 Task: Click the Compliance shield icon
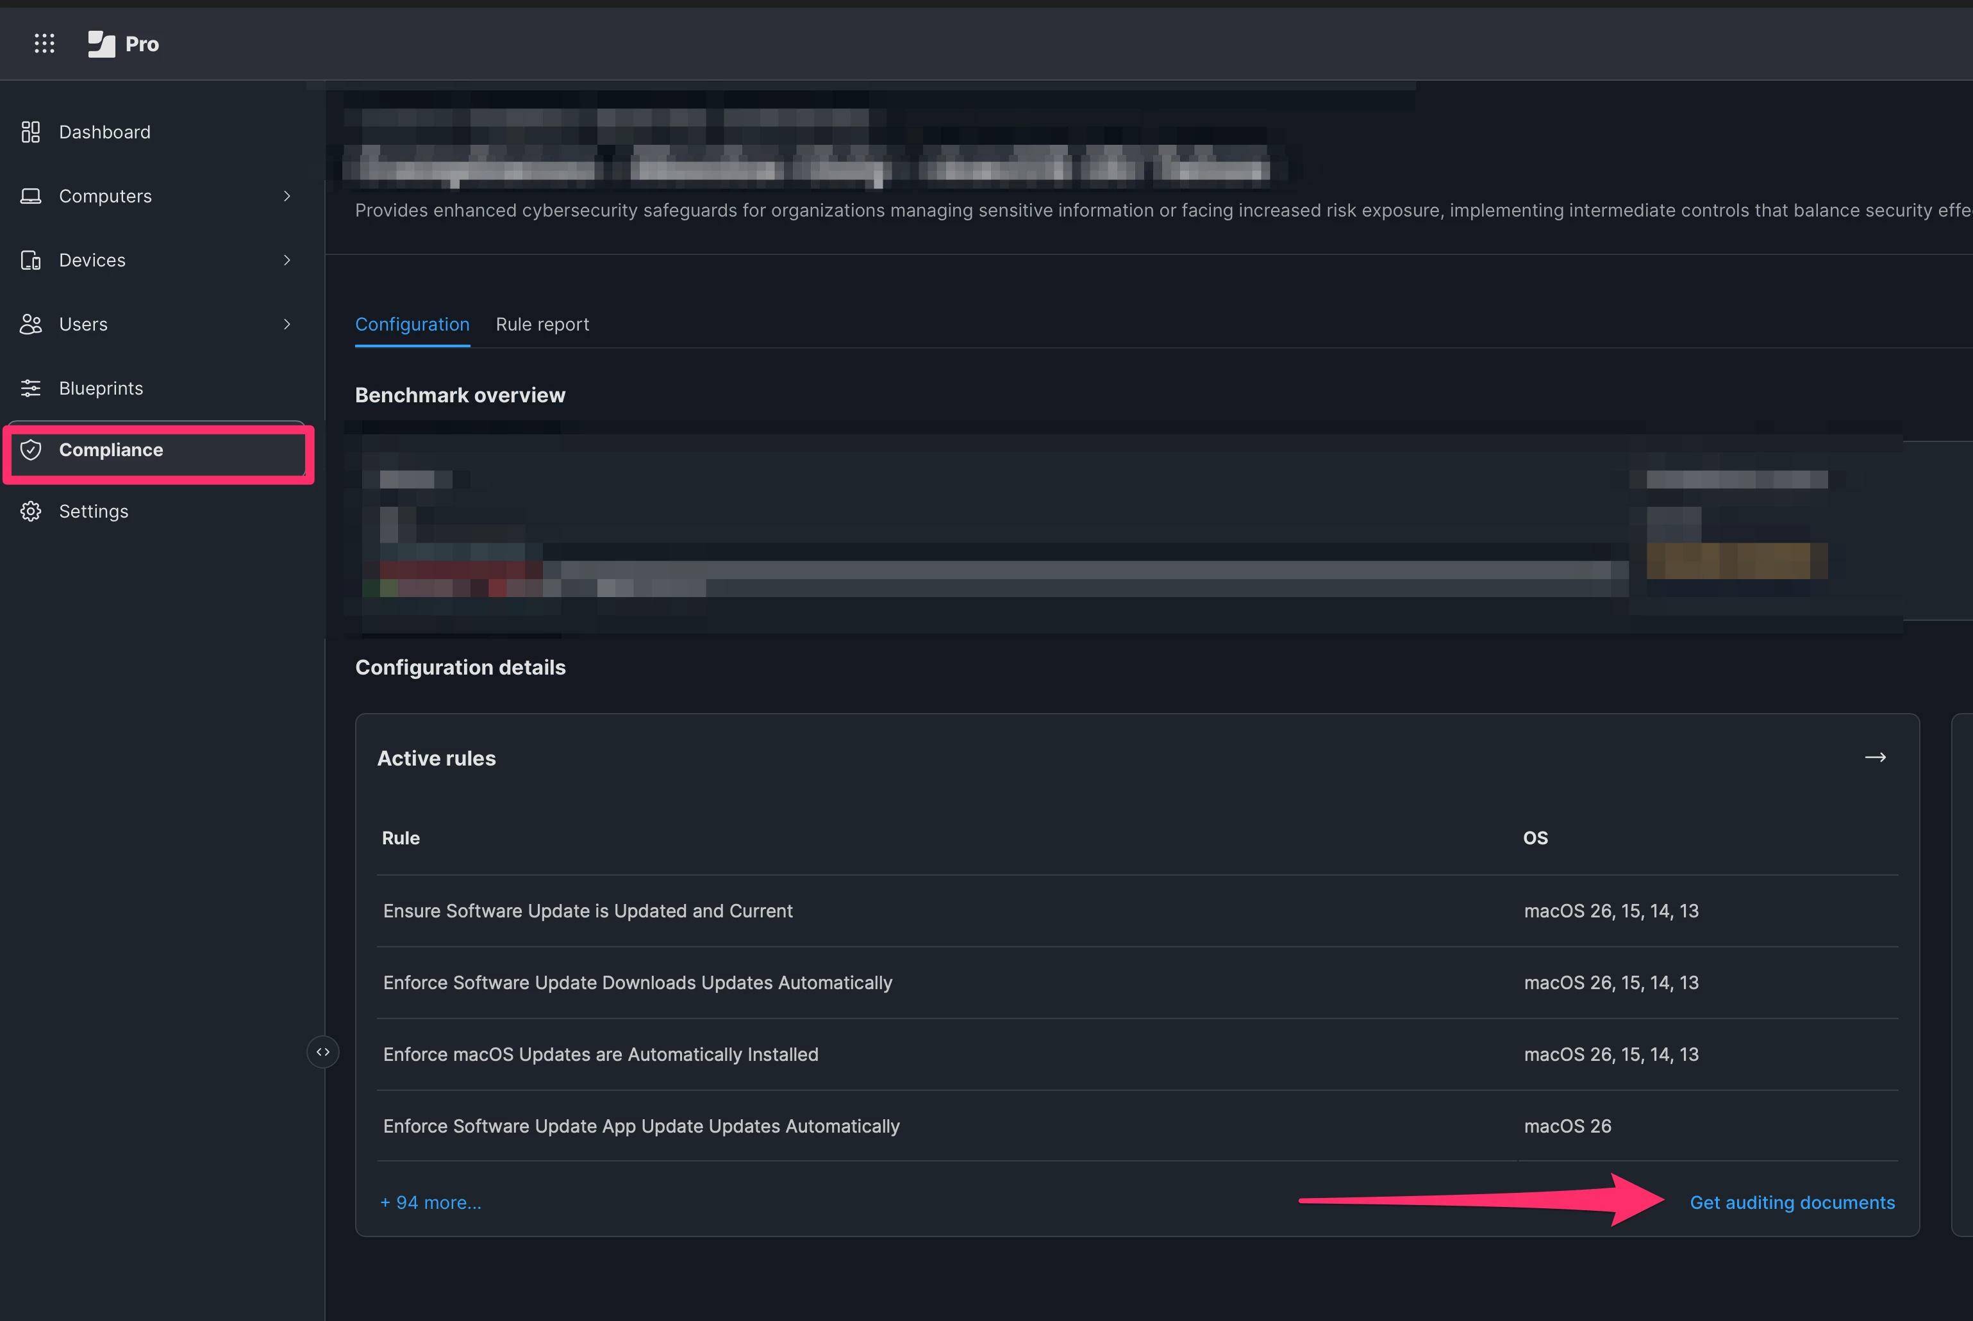pyautogui.click(x=31, y=450)
